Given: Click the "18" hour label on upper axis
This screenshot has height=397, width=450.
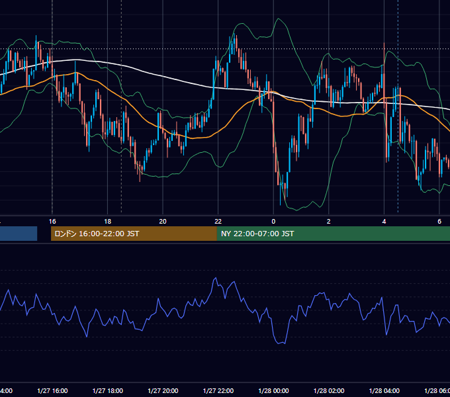Looking at the screenshot, I should tap(107, 222).
